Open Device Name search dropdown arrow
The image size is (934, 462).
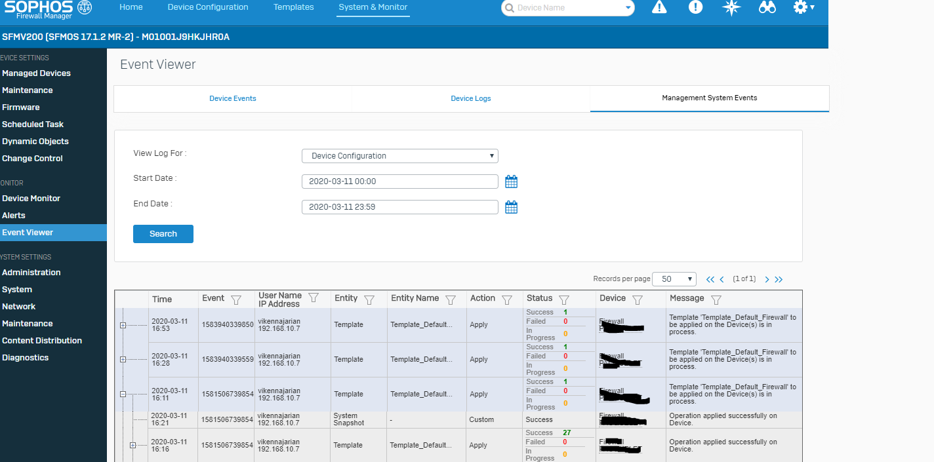pos(628,8)
